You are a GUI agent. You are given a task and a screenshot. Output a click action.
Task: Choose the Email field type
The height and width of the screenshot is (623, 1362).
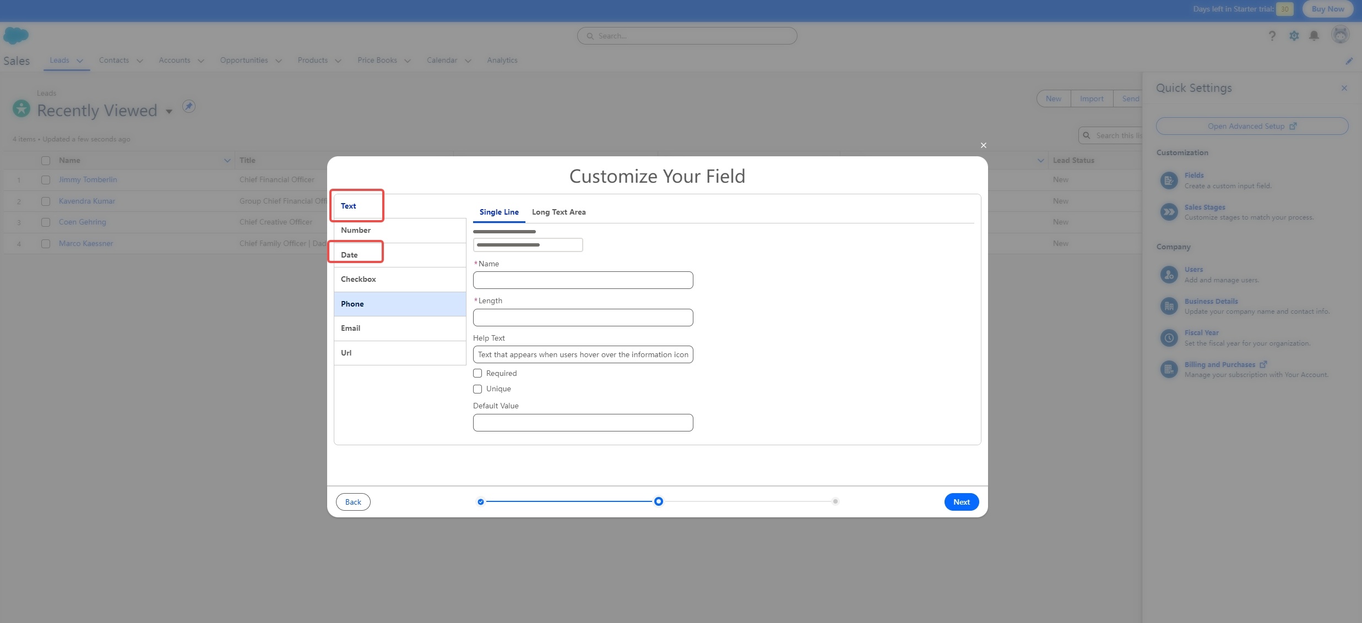pyautogui.click(x=400, y=329)
